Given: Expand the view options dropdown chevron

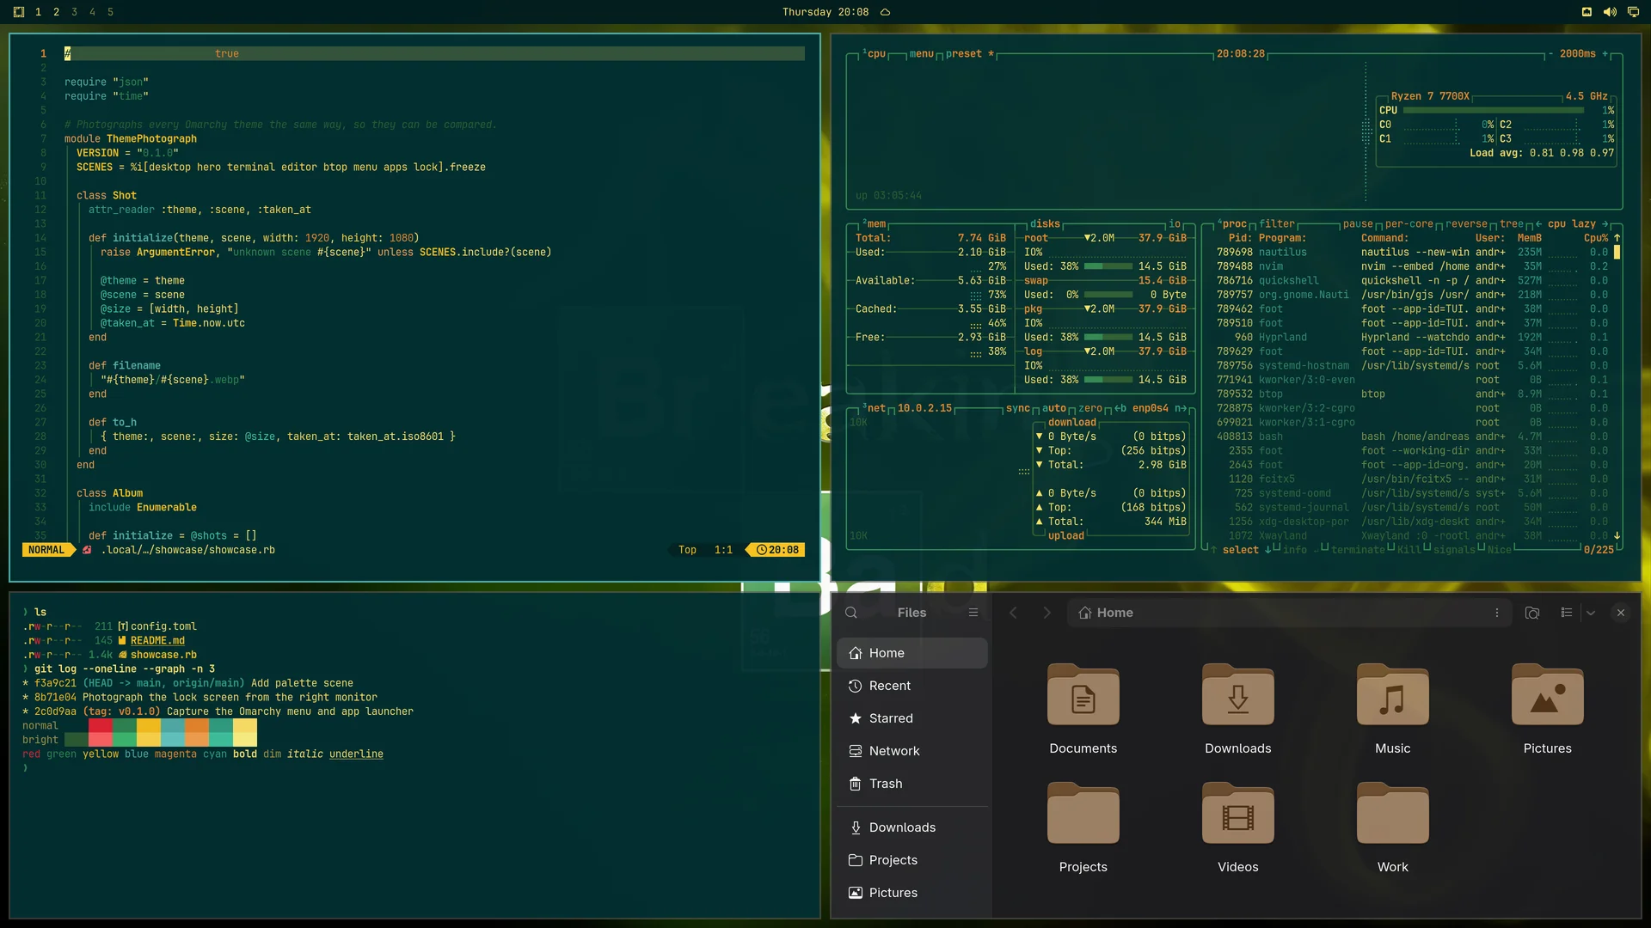Looking at the screenshot, I should pos(1591,613).
